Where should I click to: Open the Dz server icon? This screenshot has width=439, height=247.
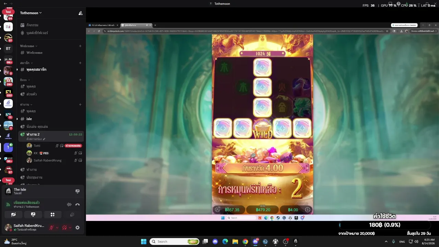(8, 27)
